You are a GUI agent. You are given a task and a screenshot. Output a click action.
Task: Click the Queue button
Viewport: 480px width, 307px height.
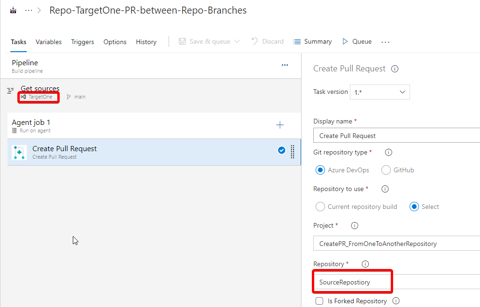(361, 41)
